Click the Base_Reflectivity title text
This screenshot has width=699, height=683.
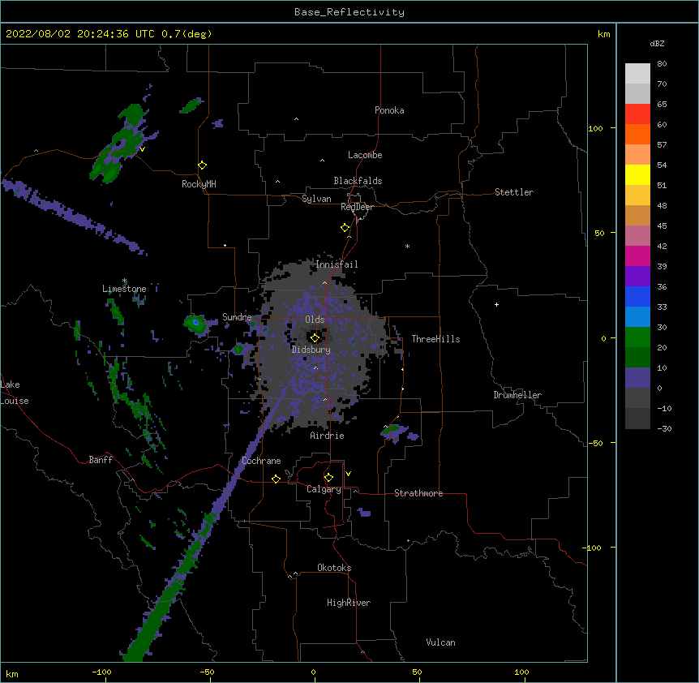pos(349,12)
